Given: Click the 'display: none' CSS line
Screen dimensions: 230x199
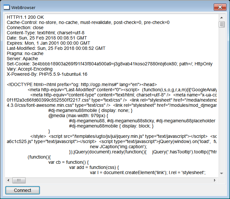Looking at the screenshot, I should tap(90, 110).
